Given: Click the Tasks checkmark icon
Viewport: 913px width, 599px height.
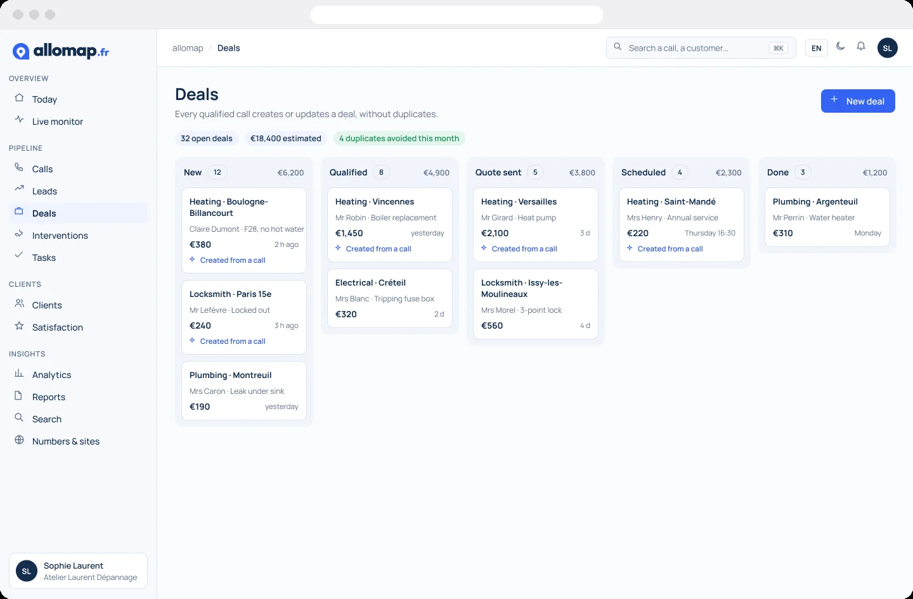Looking at the screenshot, I should [19, 256].
